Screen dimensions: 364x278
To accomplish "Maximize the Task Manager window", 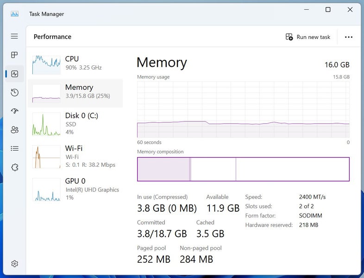I will tap(328, 10).
